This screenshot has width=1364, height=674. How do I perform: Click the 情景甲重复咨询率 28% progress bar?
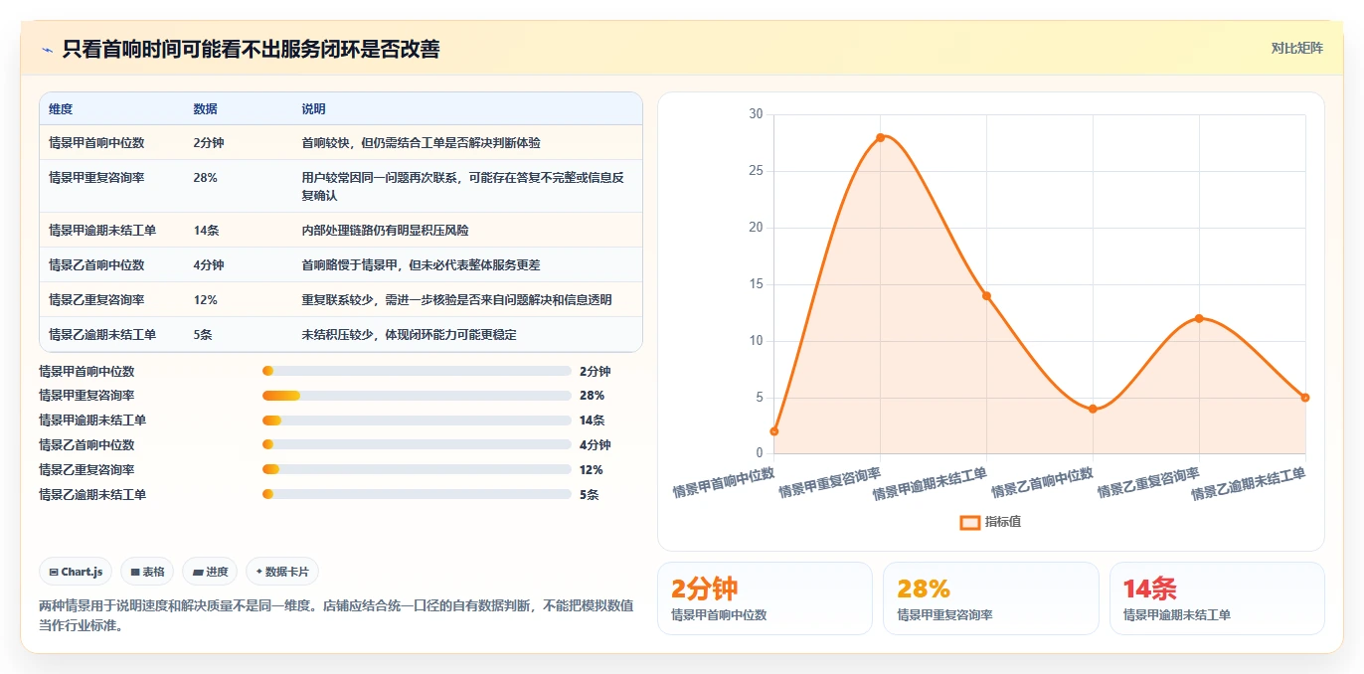click(417, 396)
